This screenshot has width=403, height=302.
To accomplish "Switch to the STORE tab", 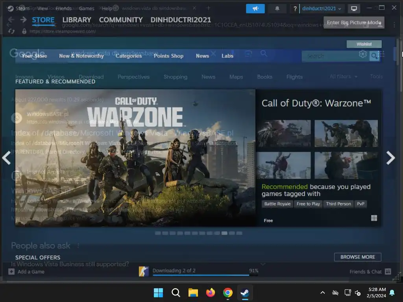I will coord(43,20).
